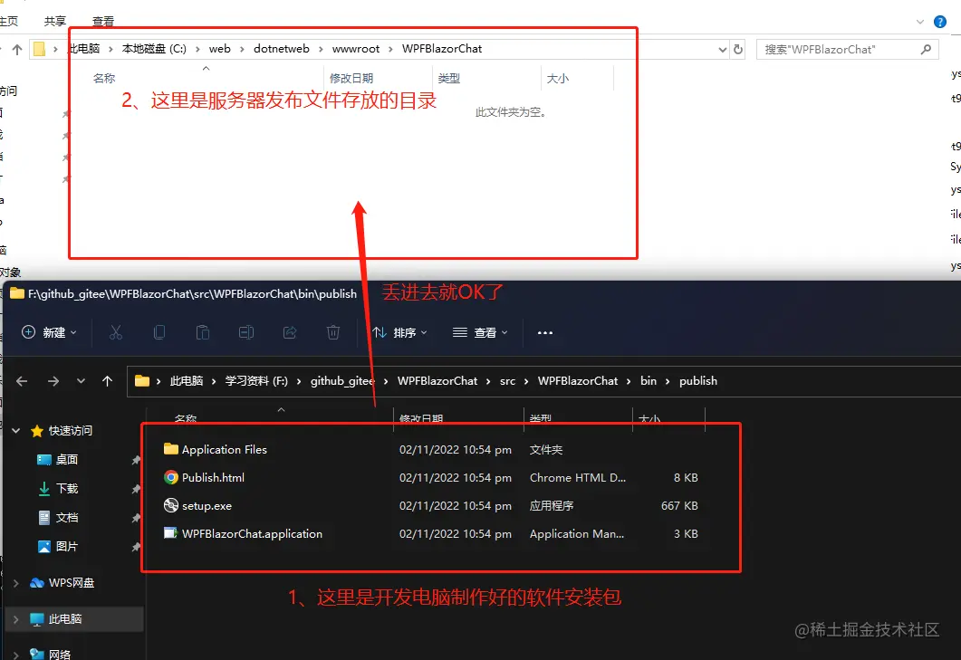Click the 此电脑 computer icon in sidebar
Image resolution: width=961 pixels, height=660 pixels.
37,619
